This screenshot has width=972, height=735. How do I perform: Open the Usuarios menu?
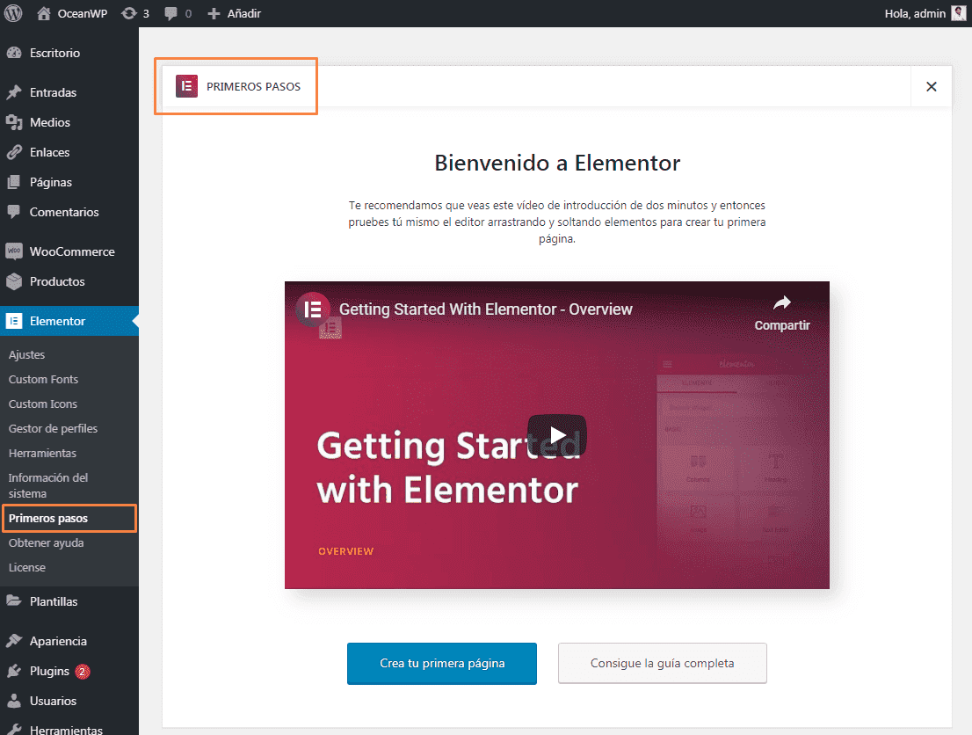54,701
